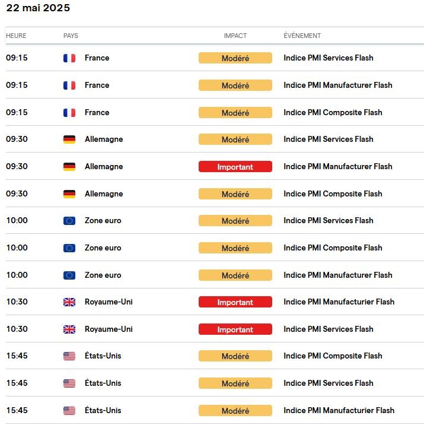Click the IMPACT column header
The image size is (424, 425).
coord(235,36)
